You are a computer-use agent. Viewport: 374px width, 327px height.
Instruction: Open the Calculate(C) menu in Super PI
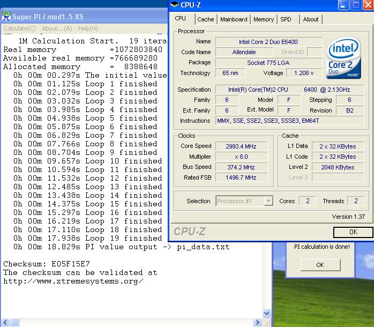(20, 28)
